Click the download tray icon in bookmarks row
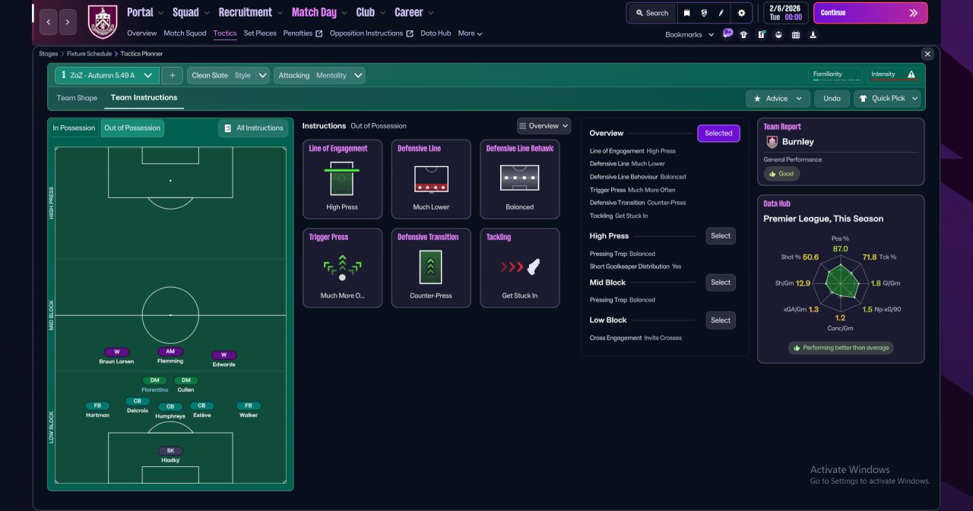This screenshot has width=973, height=511. [x=813, y=34]
